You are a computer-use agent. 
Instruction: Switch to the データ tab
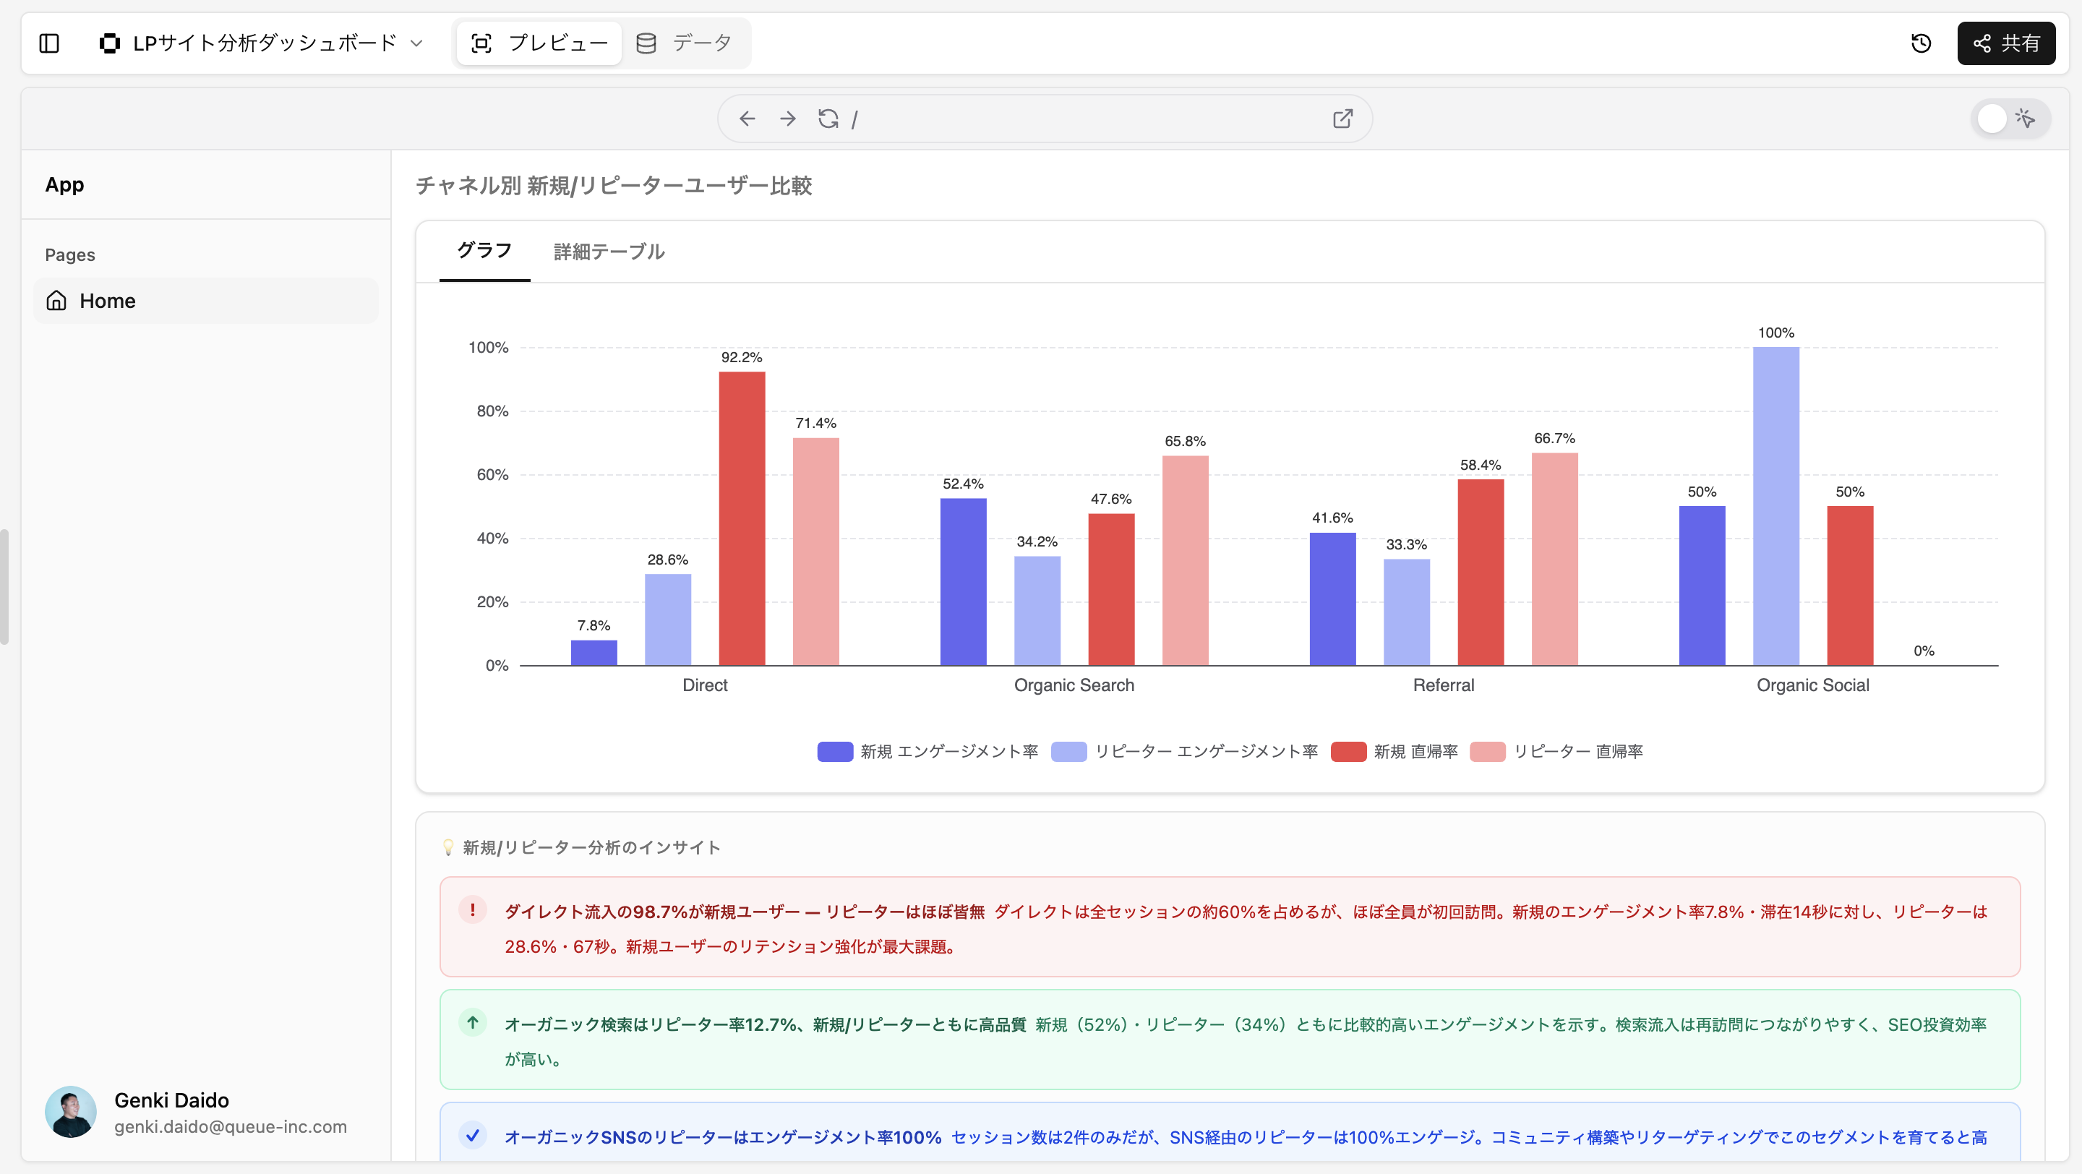(685, 43)
